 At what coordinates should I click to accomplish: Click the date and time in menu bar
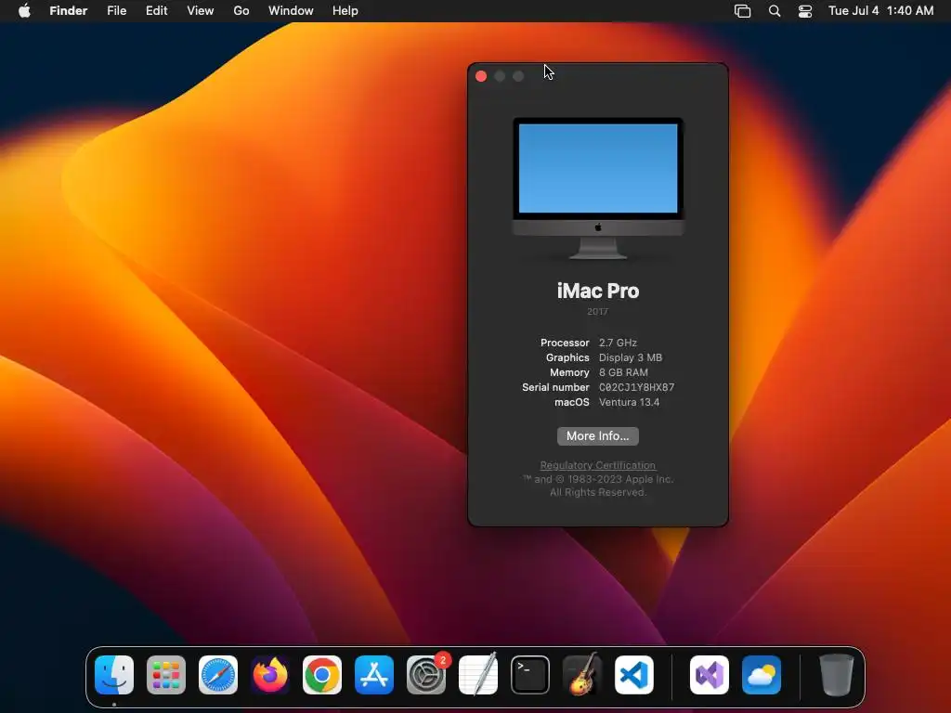tap(880, 11)
